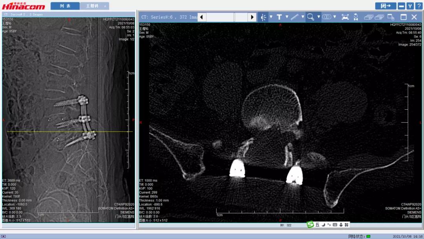Click the fit-image-to-window icon
The image size is (424, 239).
click(x=345, y=17)
